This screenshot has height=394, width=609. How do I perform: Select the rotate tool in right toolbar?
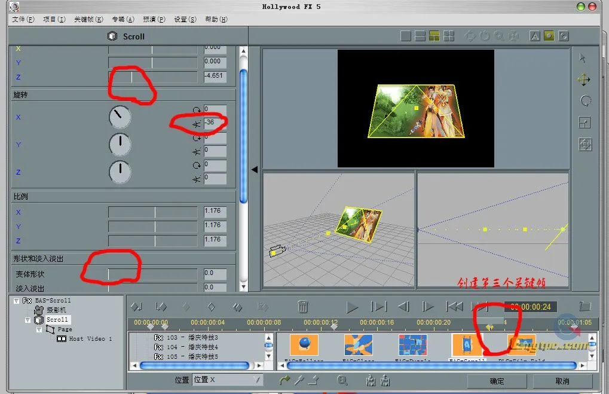click(x=585, y=101)
